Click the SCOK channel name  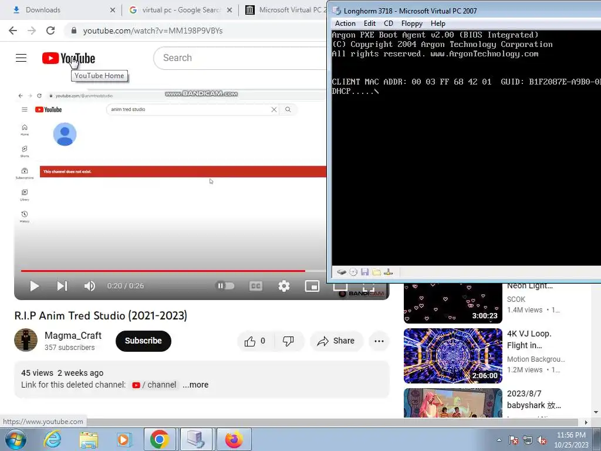516,299
